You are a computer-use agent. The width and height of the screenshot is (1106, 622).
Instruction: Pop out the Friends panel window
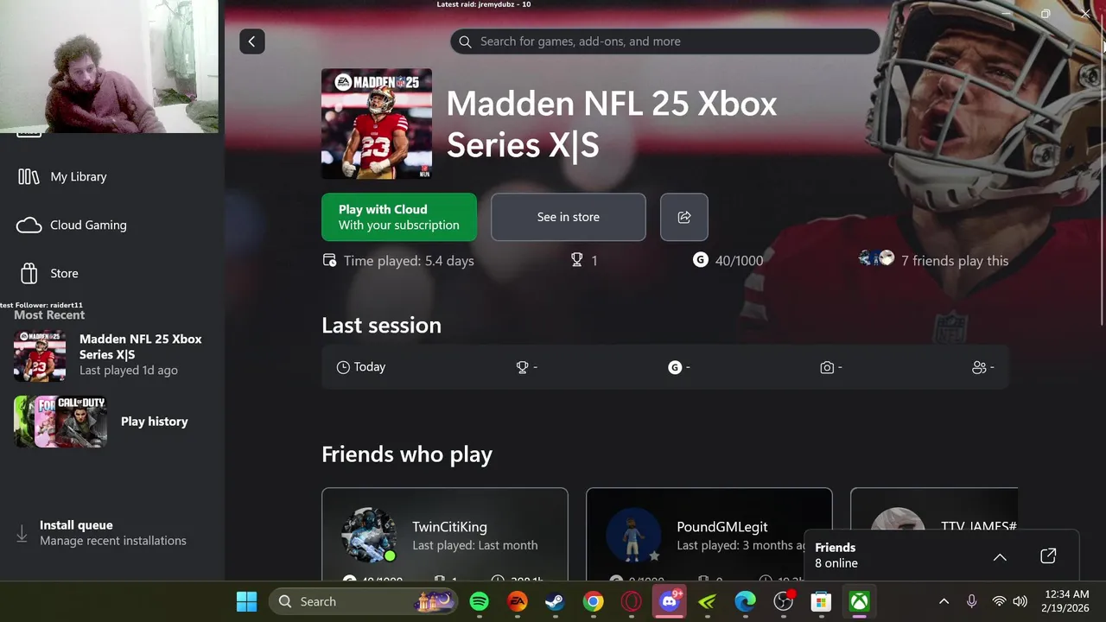(1048, 556)
